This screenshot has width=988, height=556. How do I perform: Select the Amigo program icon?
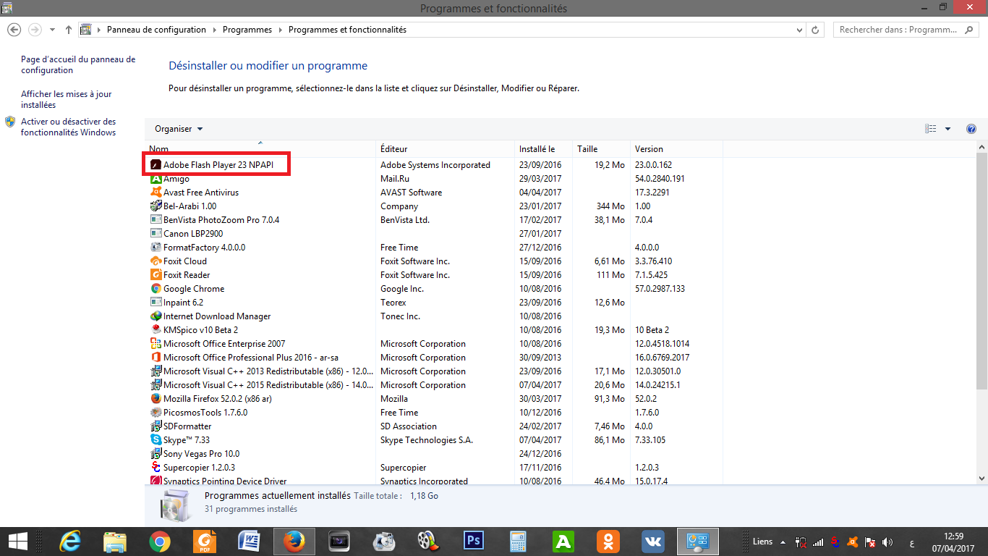pyautogui.click(x=156, y=179)
